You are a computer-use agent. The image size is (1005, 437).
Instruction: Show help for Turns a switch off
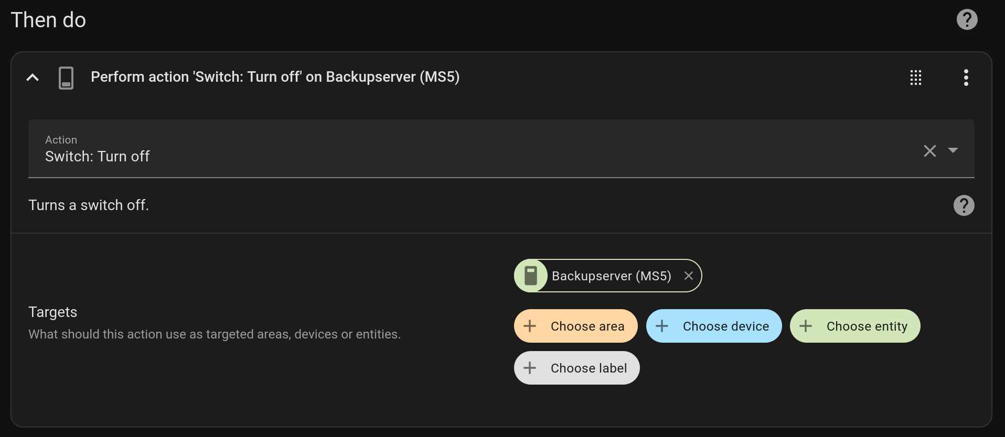pos(964,205)
